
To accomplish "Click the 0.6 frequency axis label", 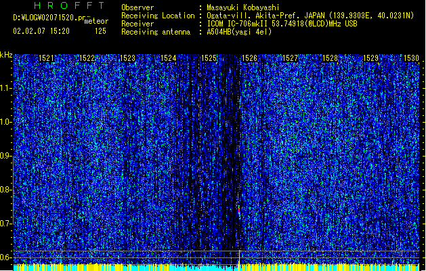I will click(x=5, y=257).
